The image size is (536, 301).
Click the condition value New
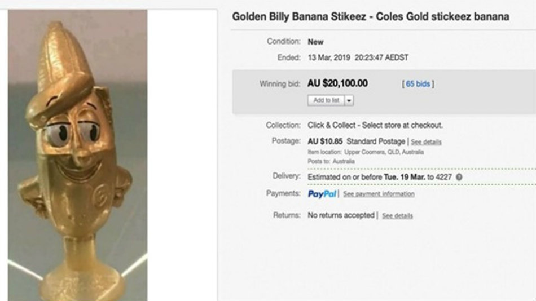[x=316, y=42]
